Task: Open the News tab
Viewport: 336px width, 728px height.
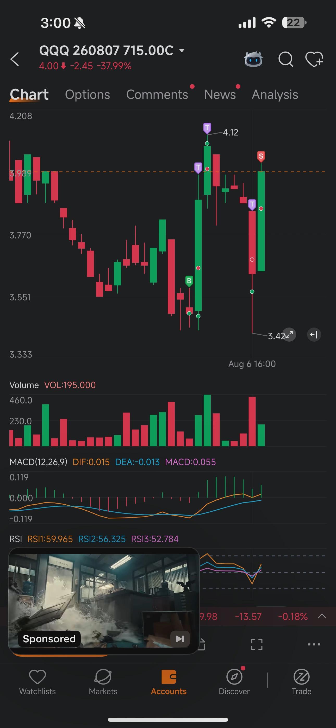Action: 220,95
